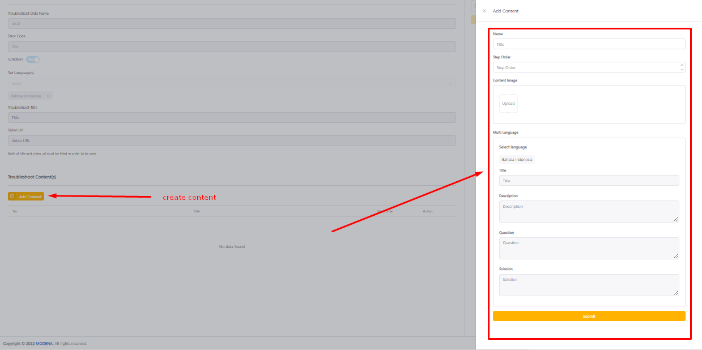Click the plus icon on Add Content

12,197
